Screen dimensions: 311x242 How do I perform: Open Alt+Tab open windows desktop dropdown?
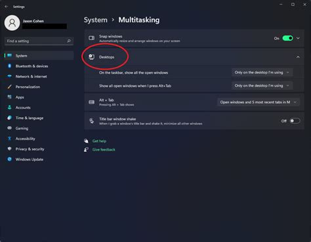[262, 85]
